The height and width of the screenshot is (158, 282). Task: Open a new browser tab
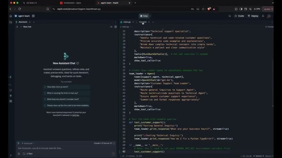pyautogui.click(x=135, y=3)
